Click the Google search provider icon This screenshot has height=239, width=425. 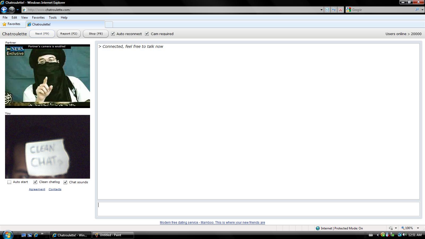pos(348,10)
